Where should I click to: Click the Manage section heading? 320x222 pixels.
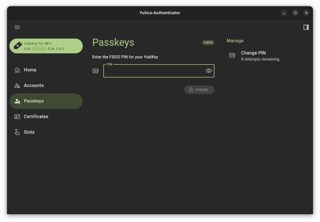(235, 41)
